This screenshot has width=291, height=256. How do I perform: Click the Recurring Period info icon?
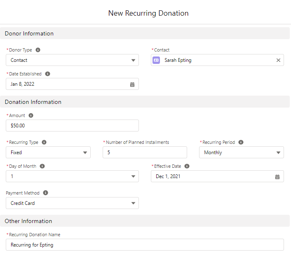point(241,142)
